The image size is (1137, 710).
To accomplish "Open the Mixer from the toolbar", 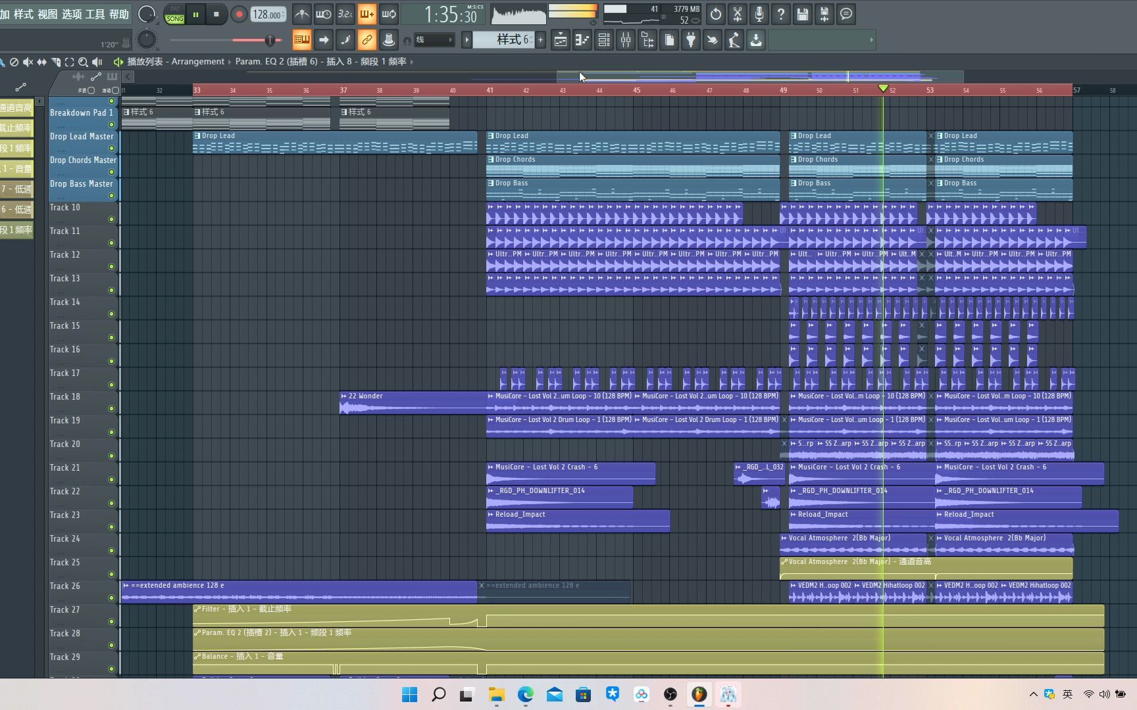I will click(x=626, y=39).
